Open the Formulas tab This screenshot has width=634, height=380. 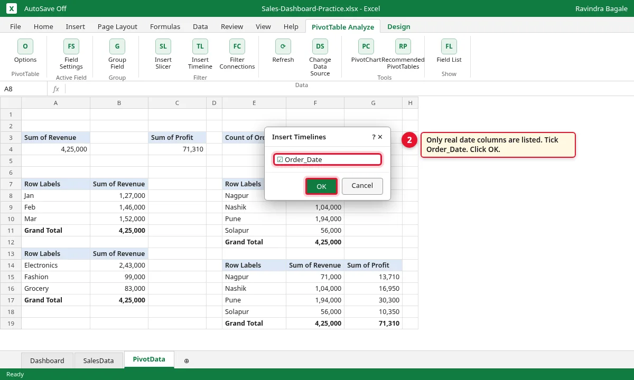(x=165, y=26)
